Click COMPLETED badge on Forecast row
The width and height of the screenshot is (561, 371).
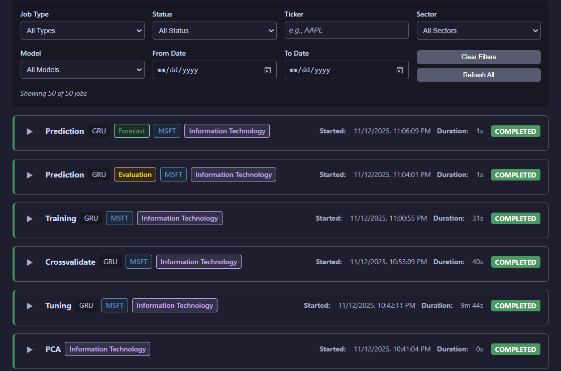coord(516,131)
